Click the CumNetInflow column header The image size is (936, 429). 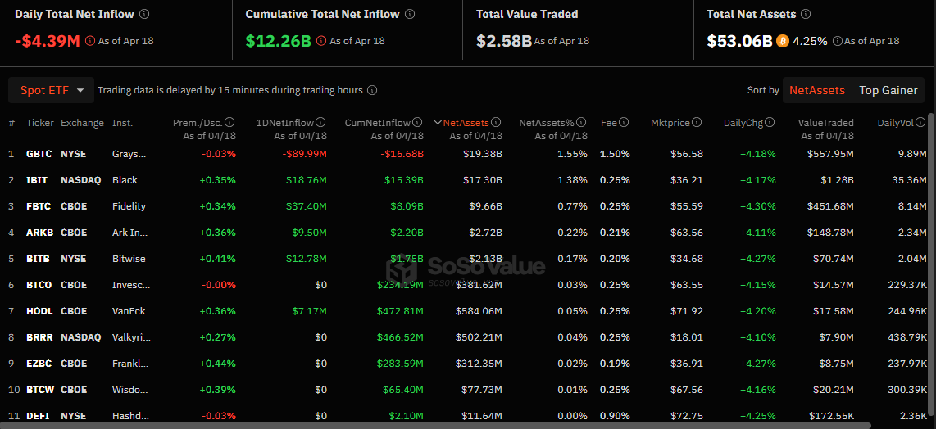377,122
